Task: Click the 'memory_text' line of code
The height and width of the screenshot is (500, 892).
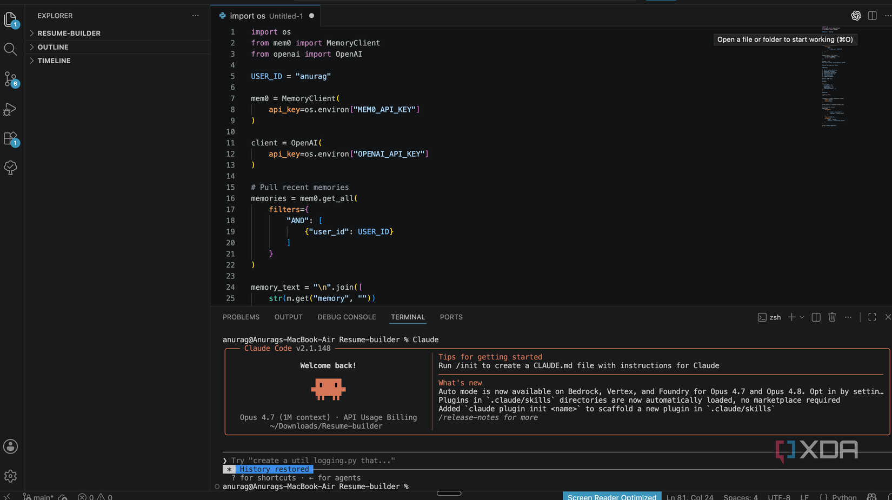Action: point(307,287)
